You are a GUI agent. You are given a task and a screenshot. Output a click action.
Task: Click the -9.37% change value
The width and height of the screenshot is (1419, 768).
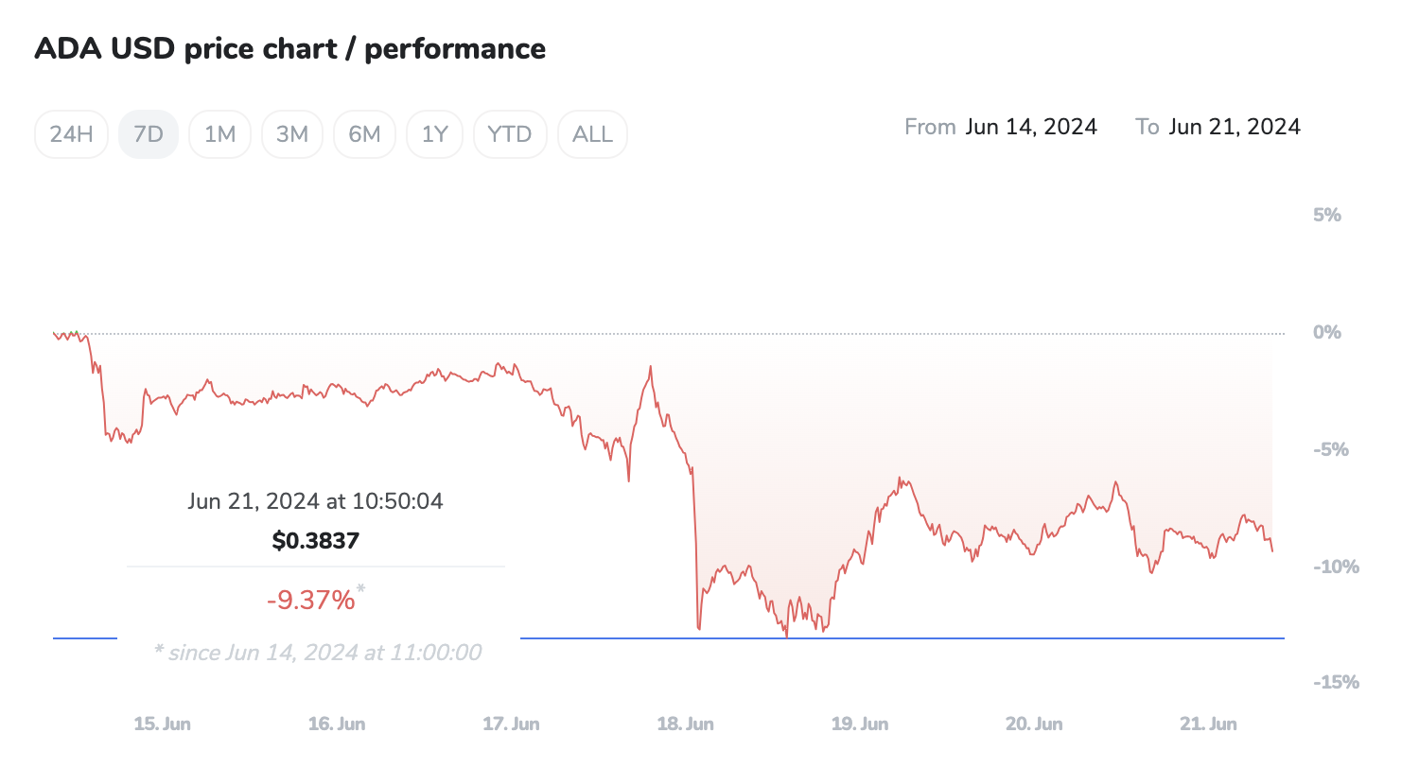tap(310, 599)
